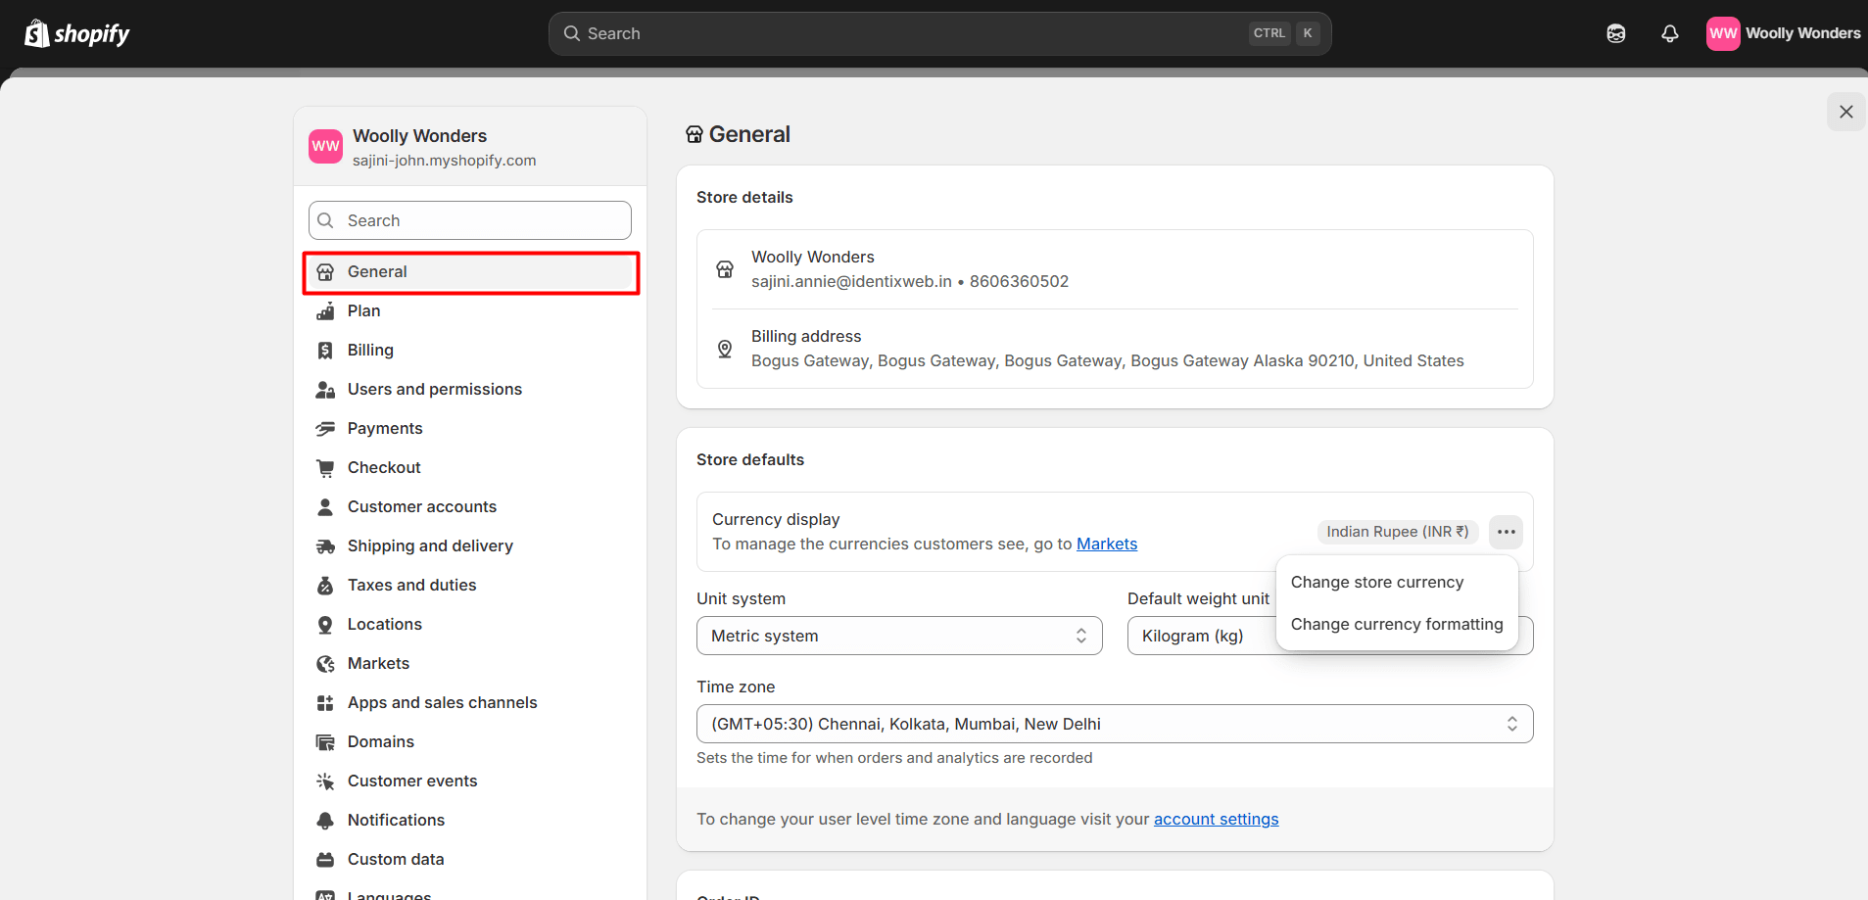Open Custom data settings
This screenshot has height=900, width=1868.
(x=471, y=860)
